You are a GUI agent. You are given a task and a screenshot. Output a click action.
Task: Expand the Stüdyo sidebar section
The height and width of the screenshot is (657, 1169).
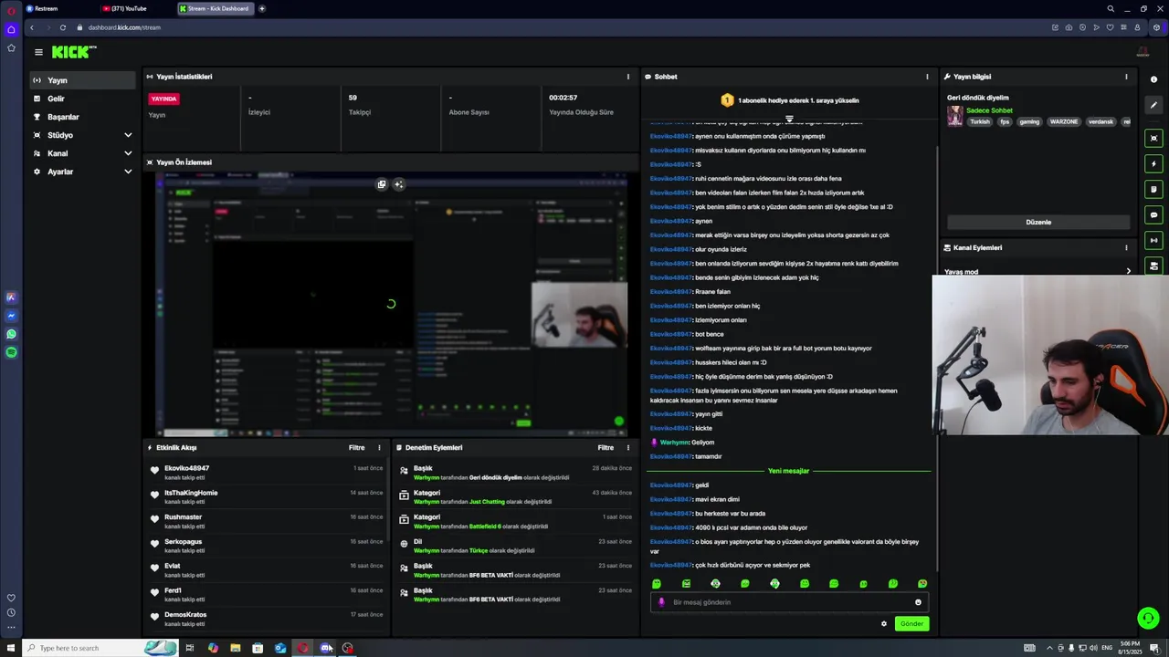point(82,135)
